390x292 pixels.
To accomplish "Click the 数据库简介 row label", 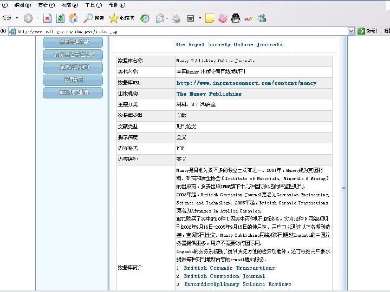I will tap(130, 268).
